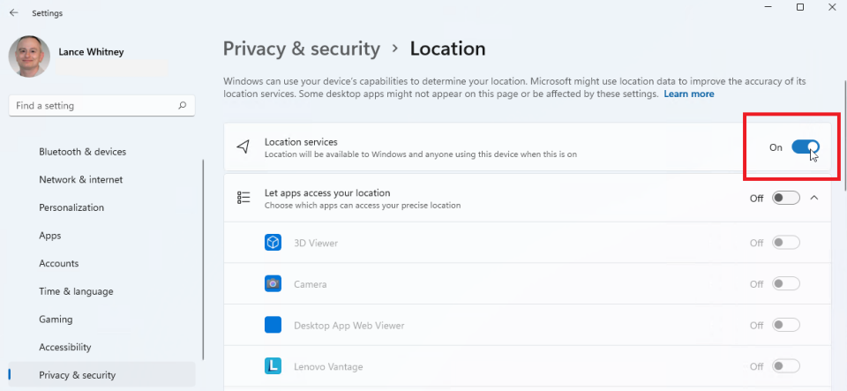847x391 pixels.
Task: Click the Learn more link
Action: [689, 94]
